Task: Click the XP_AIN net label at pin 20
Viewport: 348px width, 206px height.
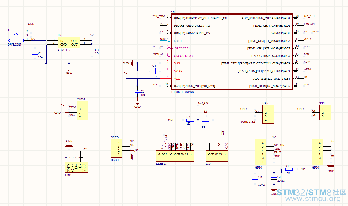Action: (x=309, y=16)
